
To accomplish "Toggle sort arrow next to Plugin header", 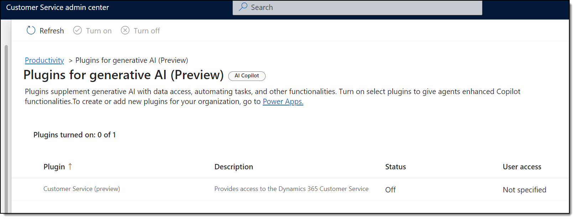I will [70, 166].
